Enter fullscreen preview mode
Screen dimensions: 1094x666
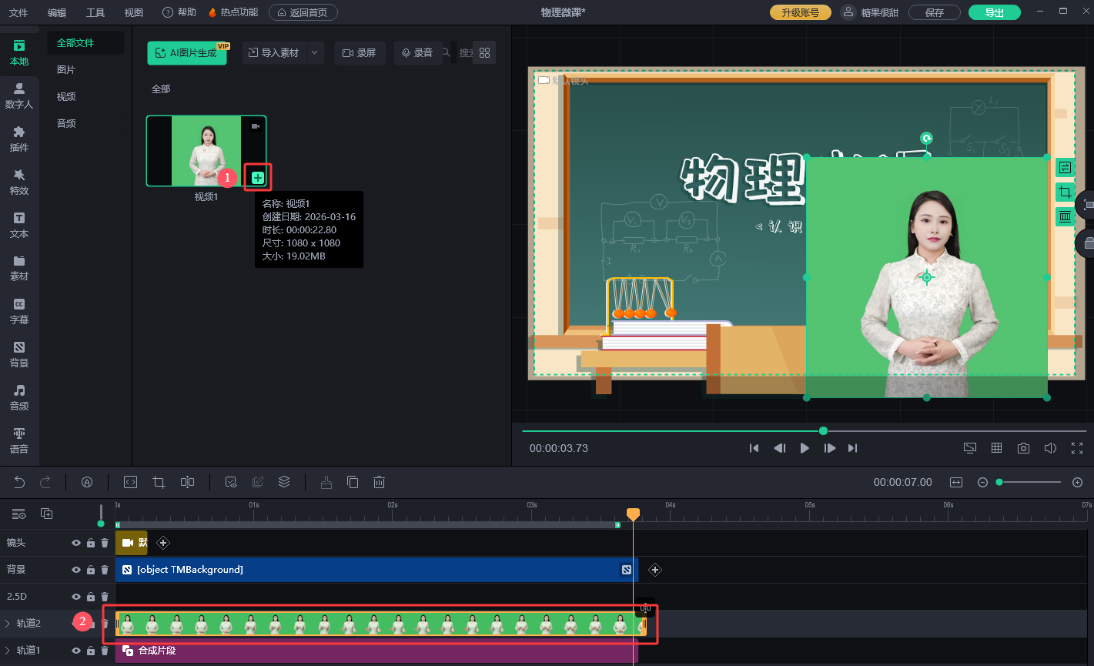[x=1076, y=448]
